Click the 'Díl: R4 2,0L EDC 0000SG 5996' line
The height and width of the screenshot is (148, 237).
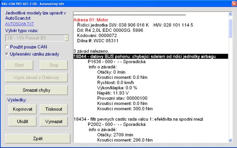point(110,30)
